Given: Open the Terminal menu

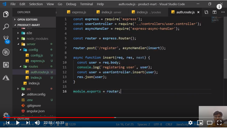Looking at the screenshot, I should 86,4.
